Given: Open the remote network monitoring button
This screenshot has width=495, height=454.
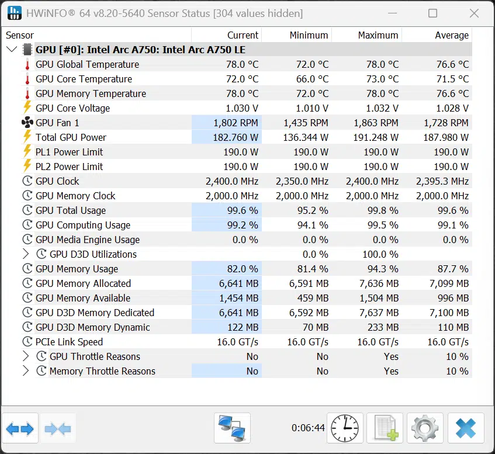Looking at the screenshot, I should coord(232,428).
